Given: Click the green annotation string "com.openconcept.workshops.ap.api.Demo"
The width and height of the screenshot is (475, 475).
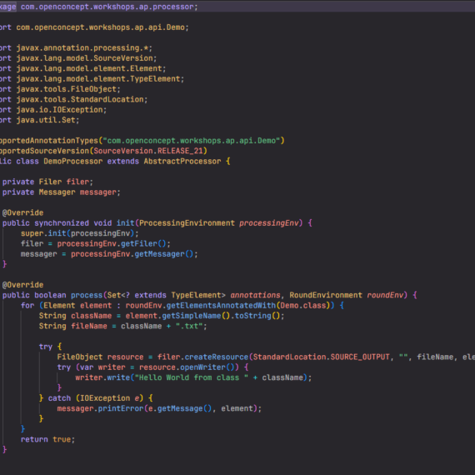Looking at the screenshot, I should 191,141.
